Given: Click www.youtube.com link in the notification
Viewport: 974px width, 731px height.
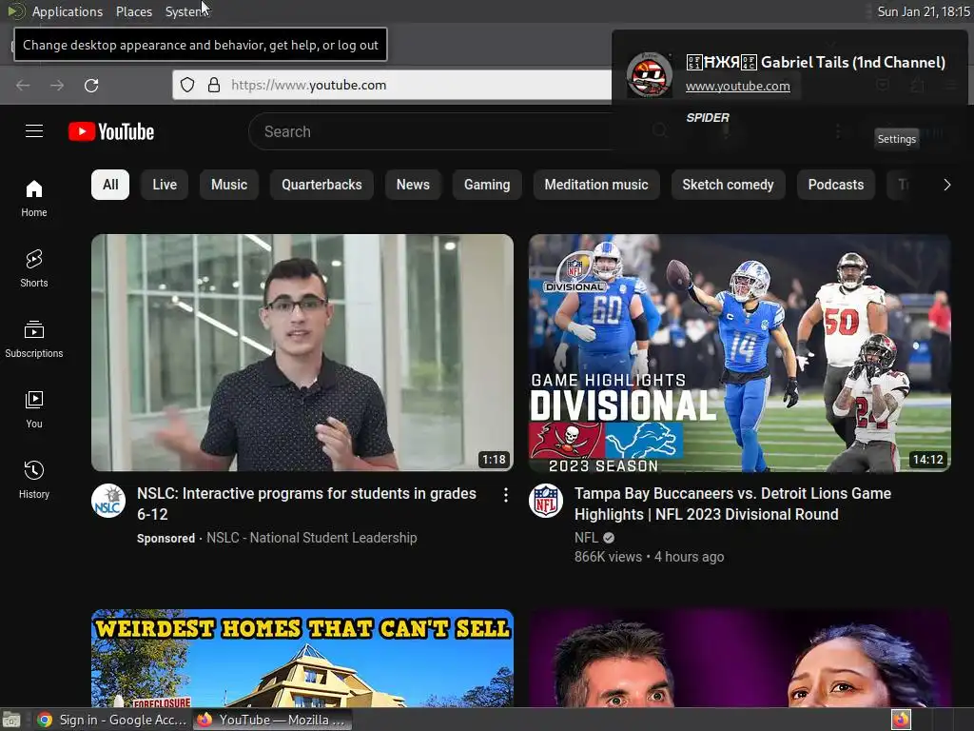Looking at the screenshot, I should tap(738, 87).
